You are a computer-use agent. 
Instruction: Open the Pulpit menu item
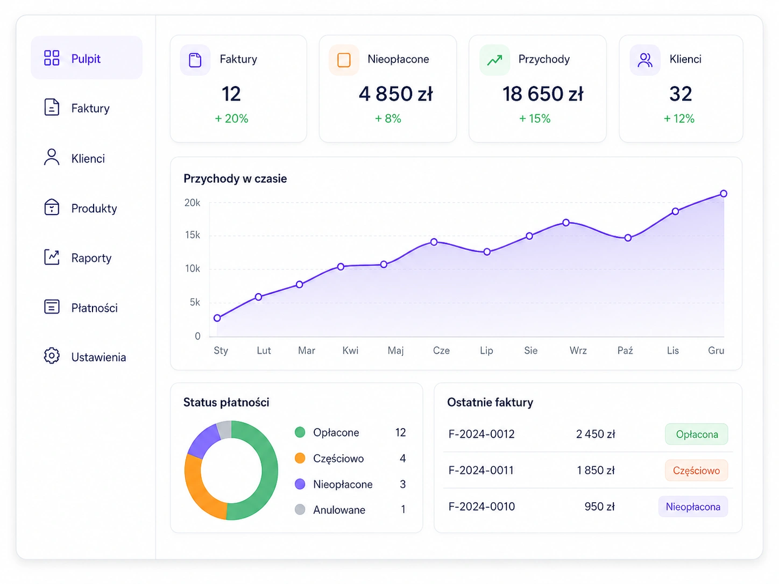(87, 58)
